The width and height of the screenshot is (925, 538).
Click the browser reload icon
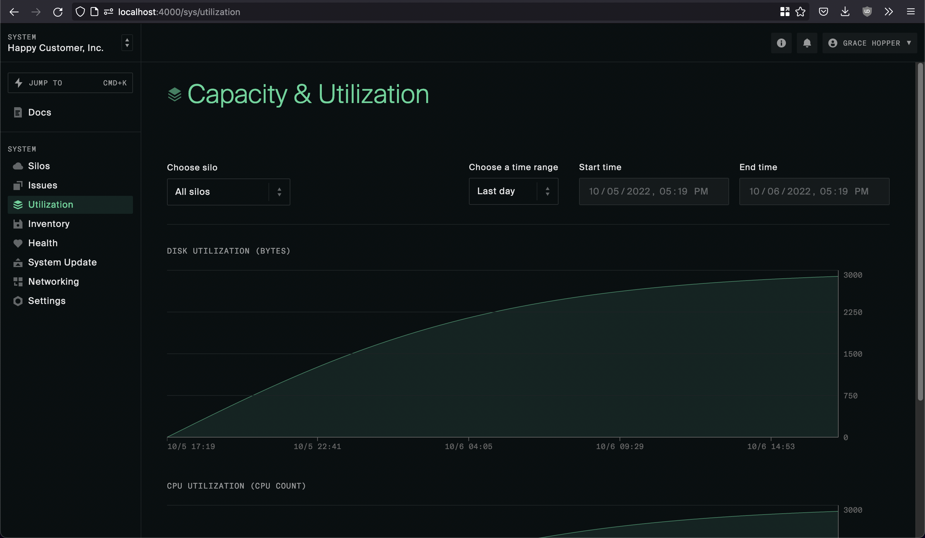tap(57, 12)
